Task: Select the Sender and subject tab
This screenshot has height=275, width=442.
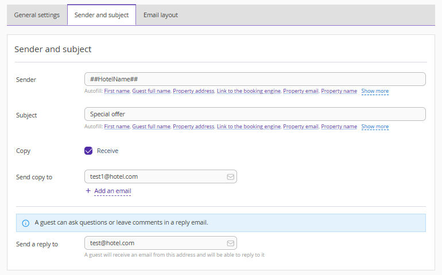Action: [102, 15]
